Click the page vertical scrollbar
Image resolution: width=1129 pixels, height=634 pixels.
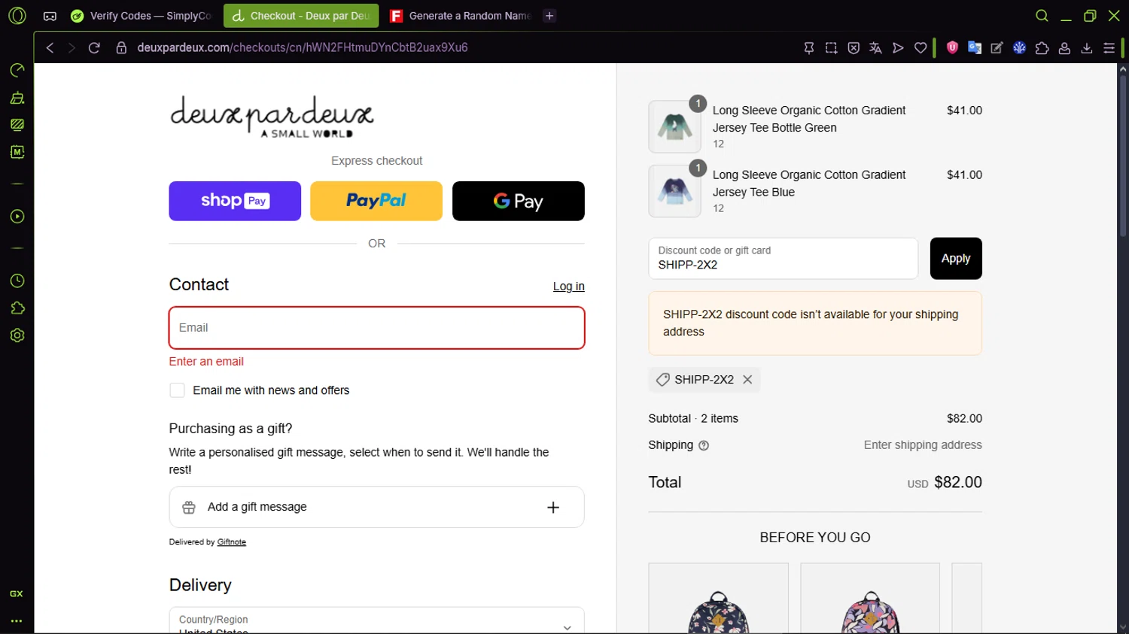[x=1123, y=156]
